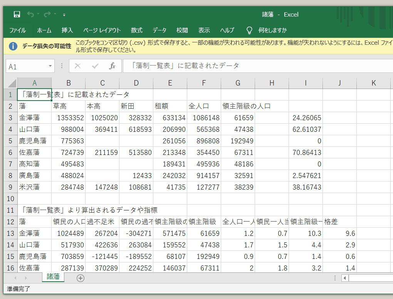Click cell A4 山口藩
393x299 pixels.
34,129
